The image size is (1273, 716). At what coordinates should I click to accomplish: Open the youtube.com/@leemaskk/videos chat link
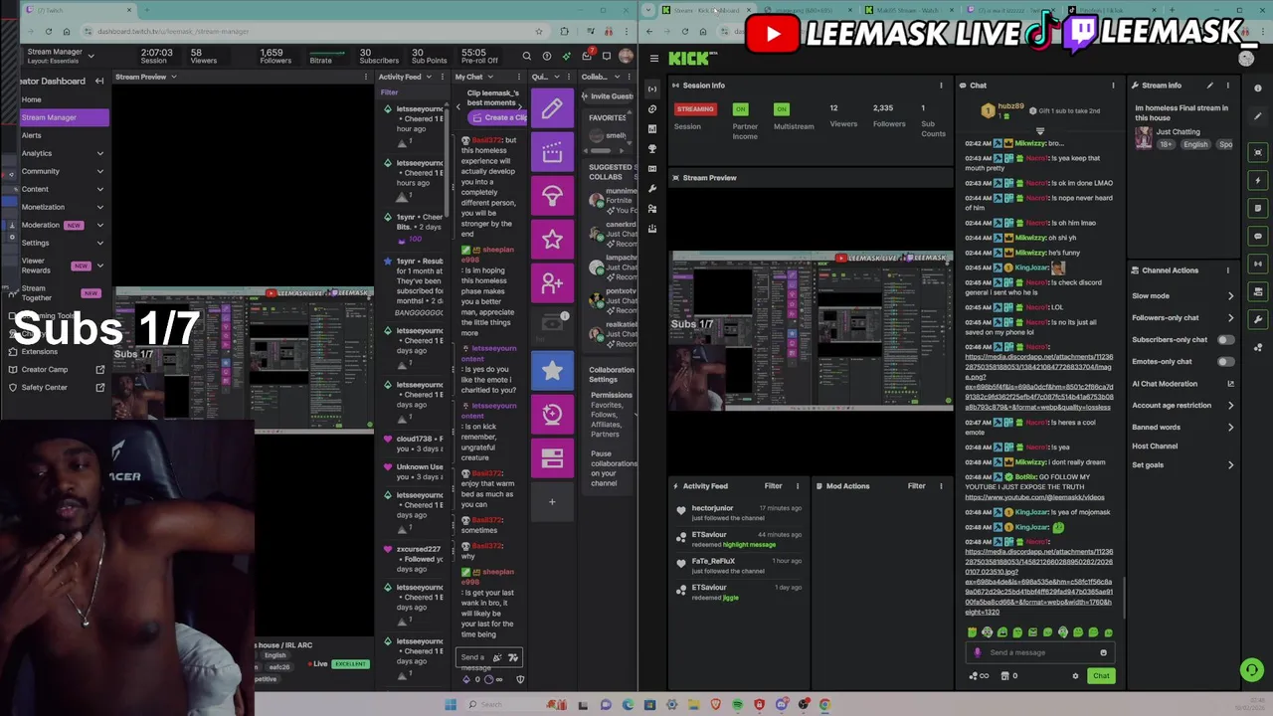(1034, 497)
